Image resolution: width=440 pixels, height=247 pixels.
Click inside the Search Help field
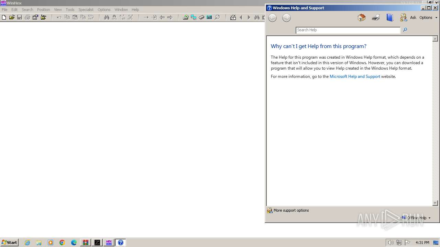coord(348,30)
